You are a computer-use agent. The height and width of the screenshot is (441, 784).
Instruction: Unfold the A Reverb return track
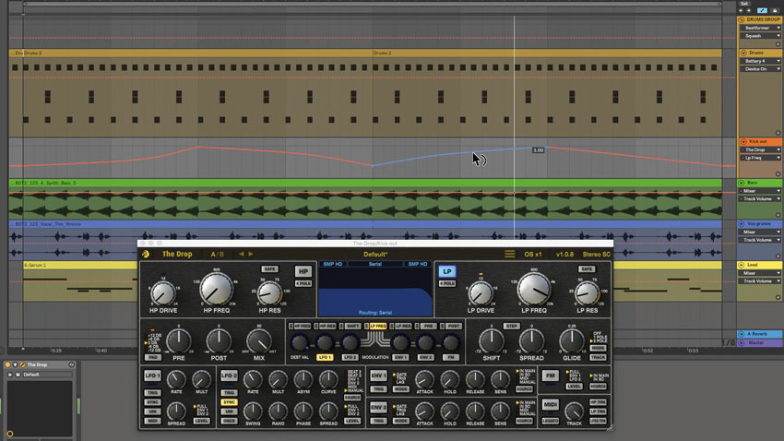pyautogui.click(x=742, y=334)
